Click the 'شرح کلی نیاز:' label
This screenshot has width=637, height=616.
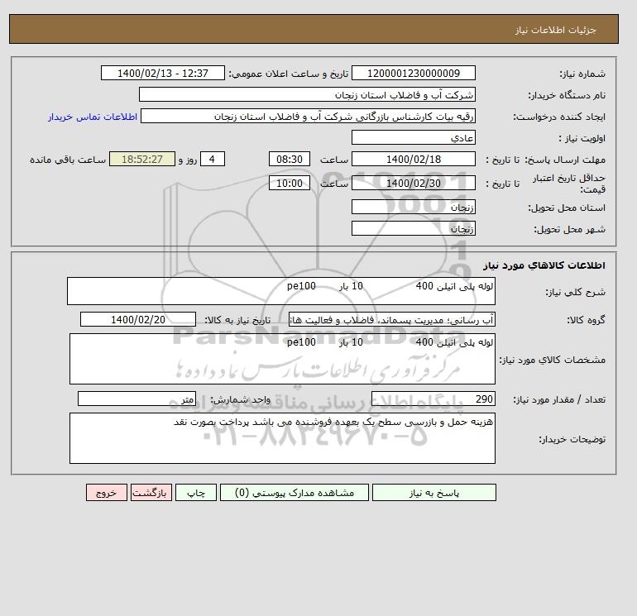click(575, 292)
